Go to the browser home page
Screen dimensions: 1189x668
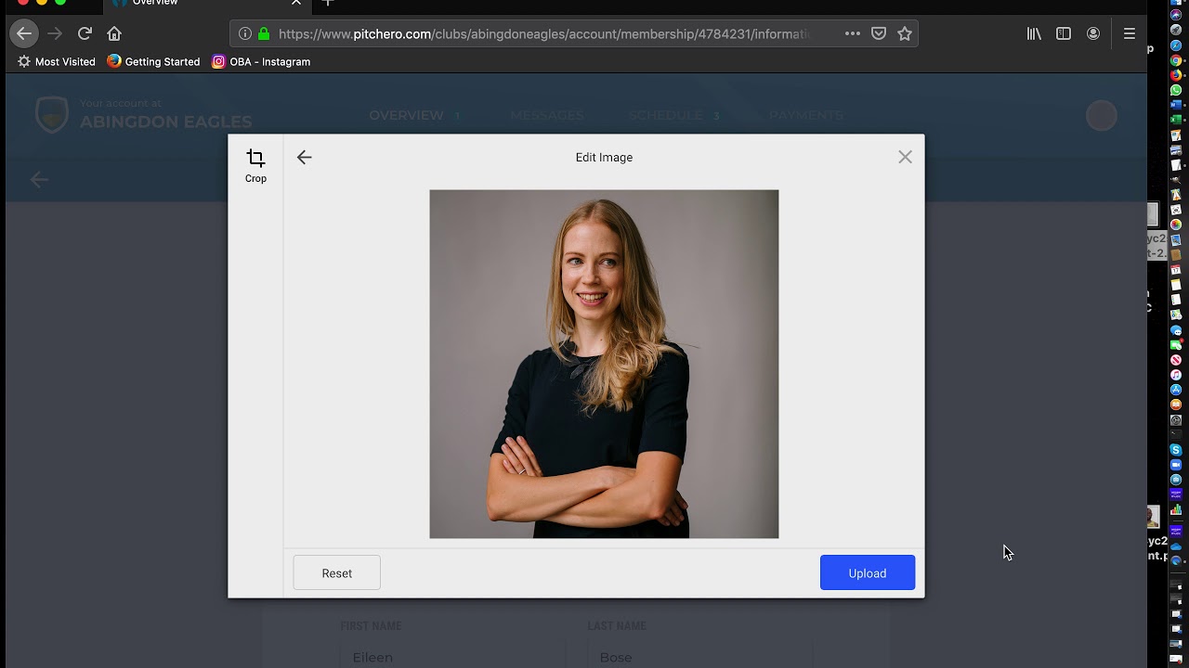(114, 33)
